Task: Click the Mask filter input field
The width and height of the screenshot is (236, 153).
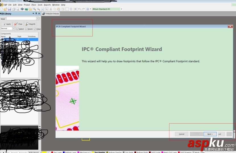Action: (21, 19)
